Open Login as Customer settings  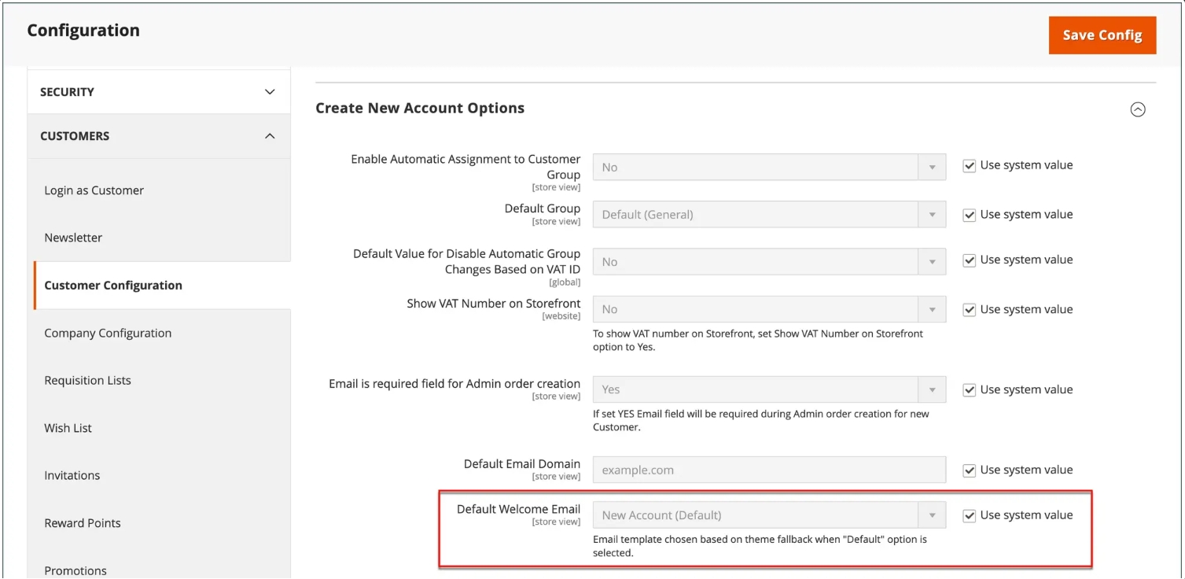click(94, 190)
